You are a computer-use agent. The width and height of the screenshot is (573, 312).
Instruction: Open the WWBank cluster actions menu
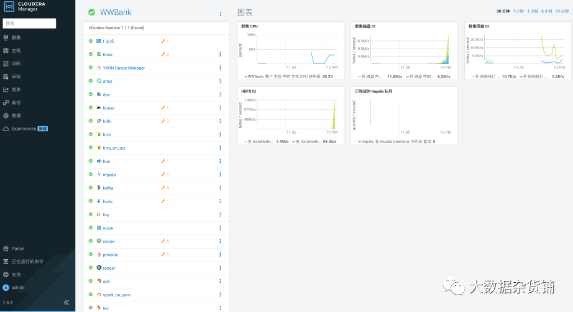221,14
